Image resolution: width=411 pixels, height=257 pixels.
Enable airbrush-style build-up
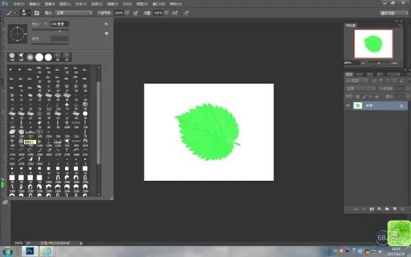[x=175, y=13]
